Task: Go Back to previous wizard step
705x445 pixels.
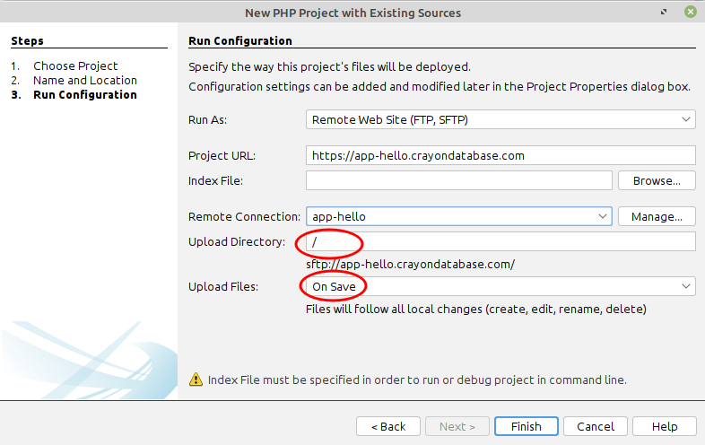Action: 388,426
